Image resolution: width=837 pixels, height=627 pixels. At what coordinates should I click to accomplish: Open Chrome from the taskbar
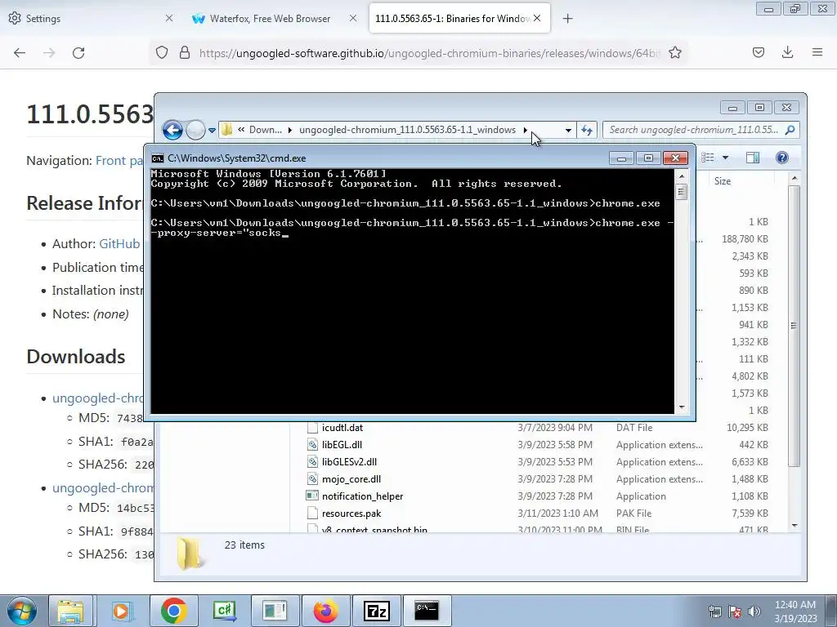click(x=173, y=611)
